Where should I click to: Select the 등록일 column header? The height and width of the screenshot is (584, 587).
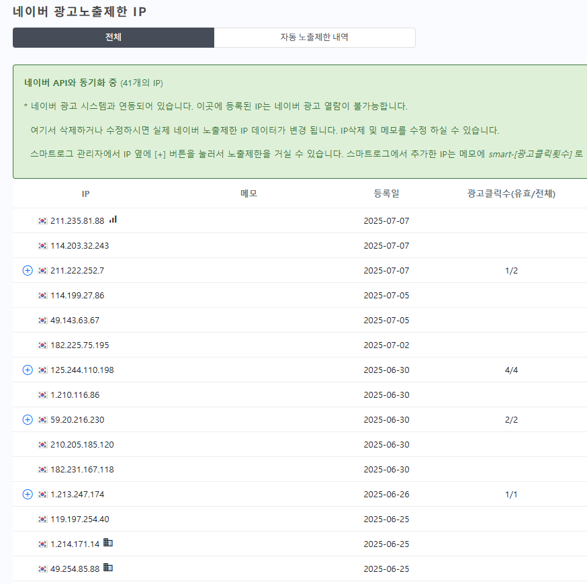click(x=386, y=194)
